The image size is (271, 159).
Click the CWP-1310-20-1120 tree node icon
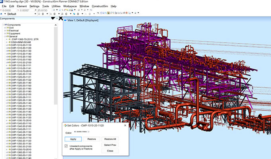(x=10, y=48)
